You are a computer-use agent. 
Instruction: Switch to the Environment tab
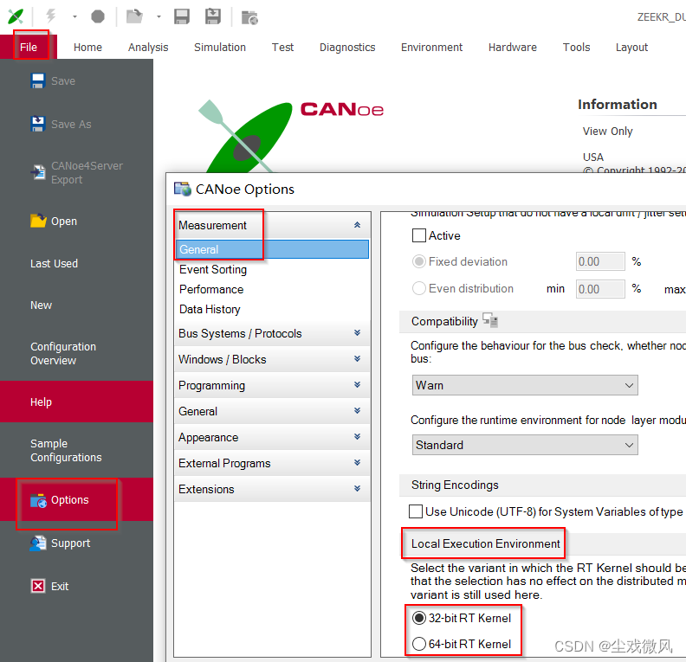(x=431, y=48)
